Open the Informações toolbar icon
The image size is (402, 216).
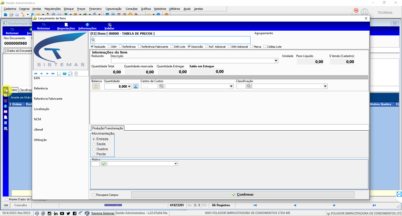pos(87,25)
